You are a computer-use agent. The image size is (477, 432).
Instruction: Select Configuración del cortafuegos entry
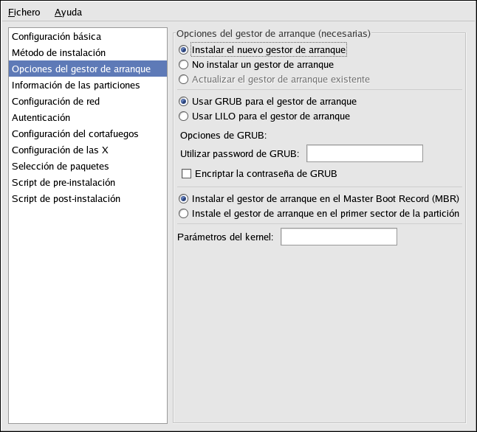pos(75,133)
